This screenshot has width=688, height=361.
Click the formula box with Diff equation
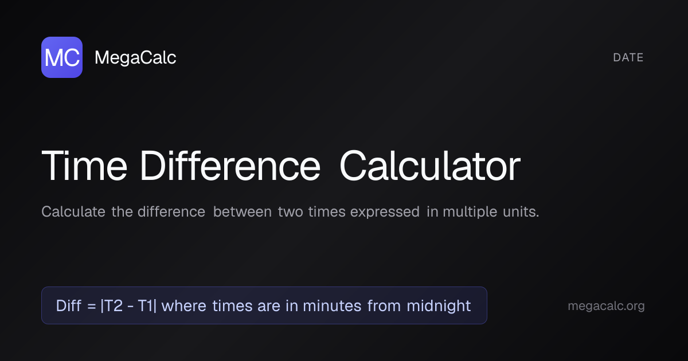[264, 305]
